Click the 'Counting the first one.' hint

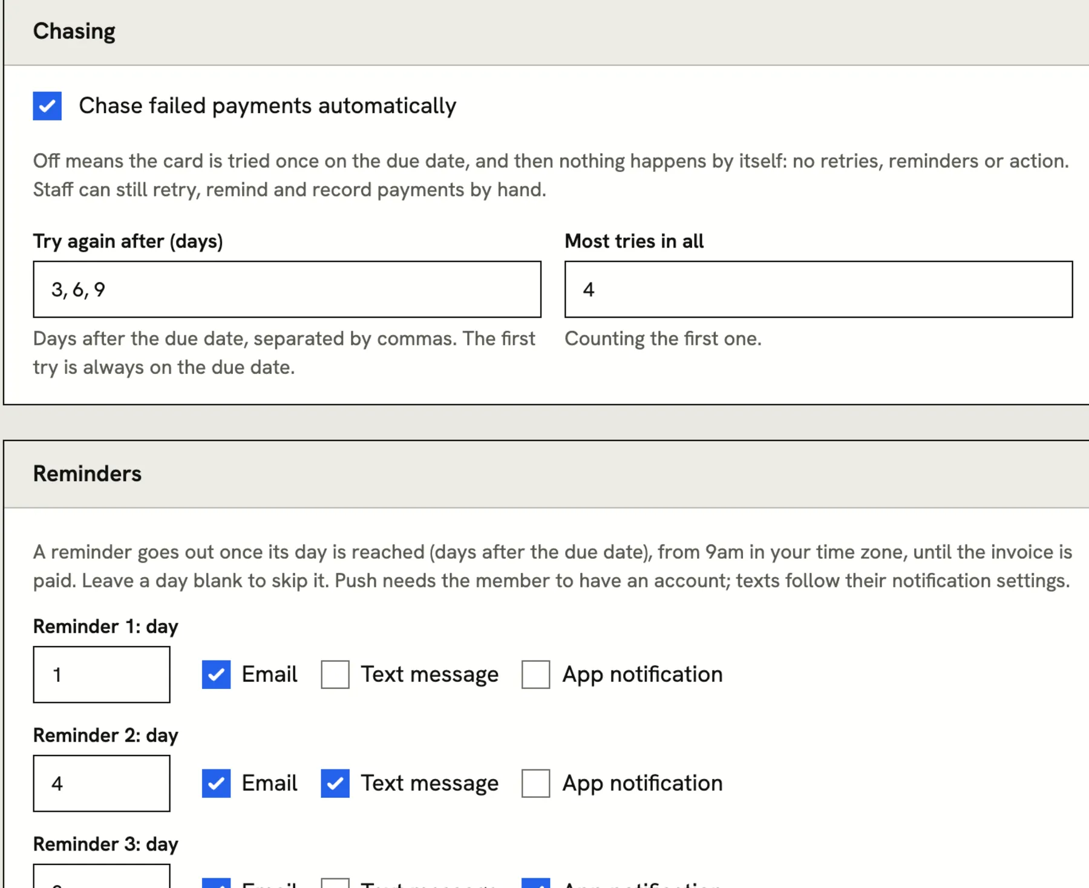click(663, 339)
